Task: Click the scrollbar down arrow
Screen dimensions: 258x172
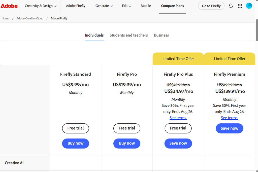Action: click(257, 171)
